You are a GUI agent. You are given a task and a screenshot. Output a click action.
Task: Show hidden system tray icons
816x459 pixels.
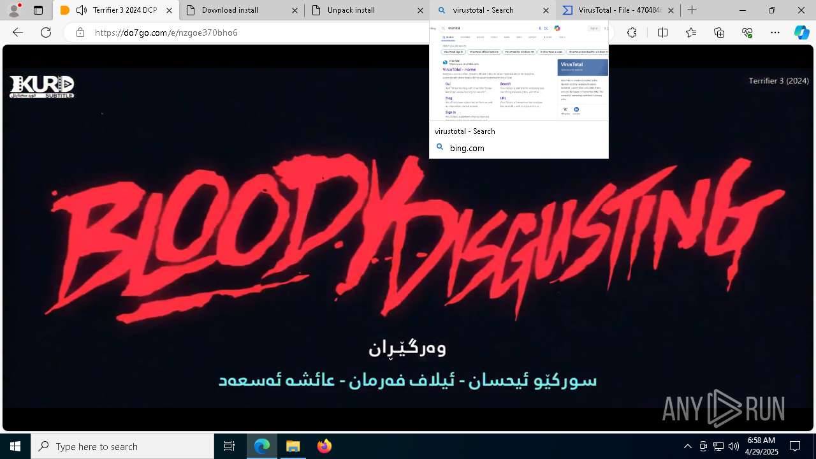tap(687, 446)
